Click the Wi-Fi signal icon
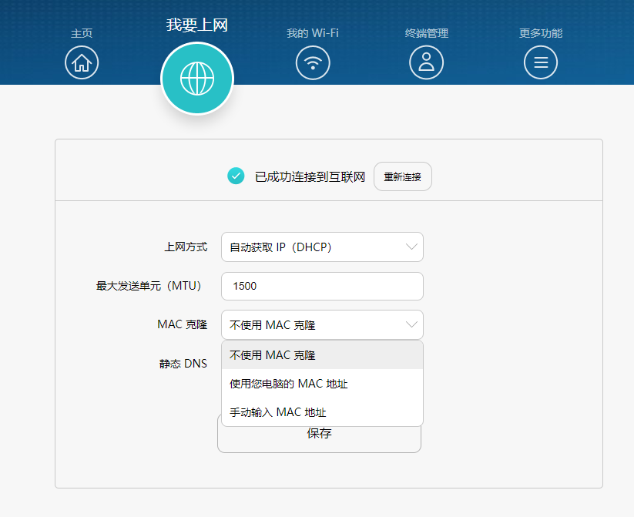Screen dimensions: 634x517 click(313, 62)
